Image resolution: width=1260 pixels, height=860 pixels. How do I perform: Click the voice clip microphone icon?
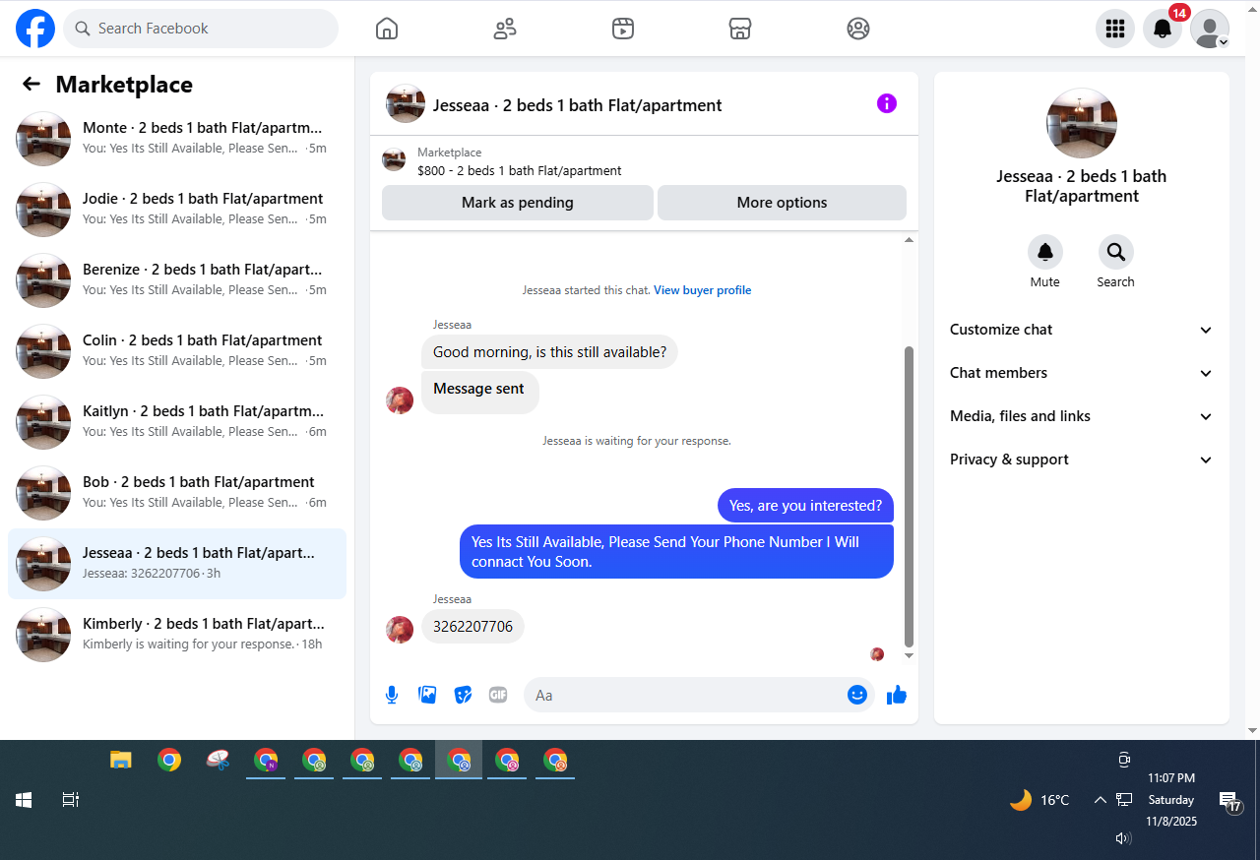coord(392,695)
